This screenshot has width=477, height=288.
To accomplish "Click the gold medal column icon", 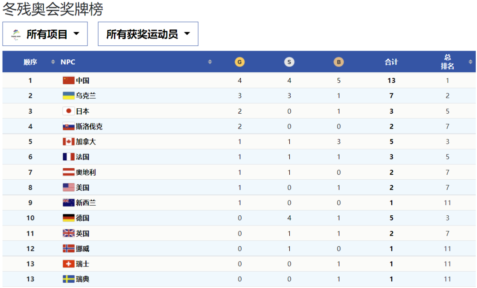I will 239,62.
